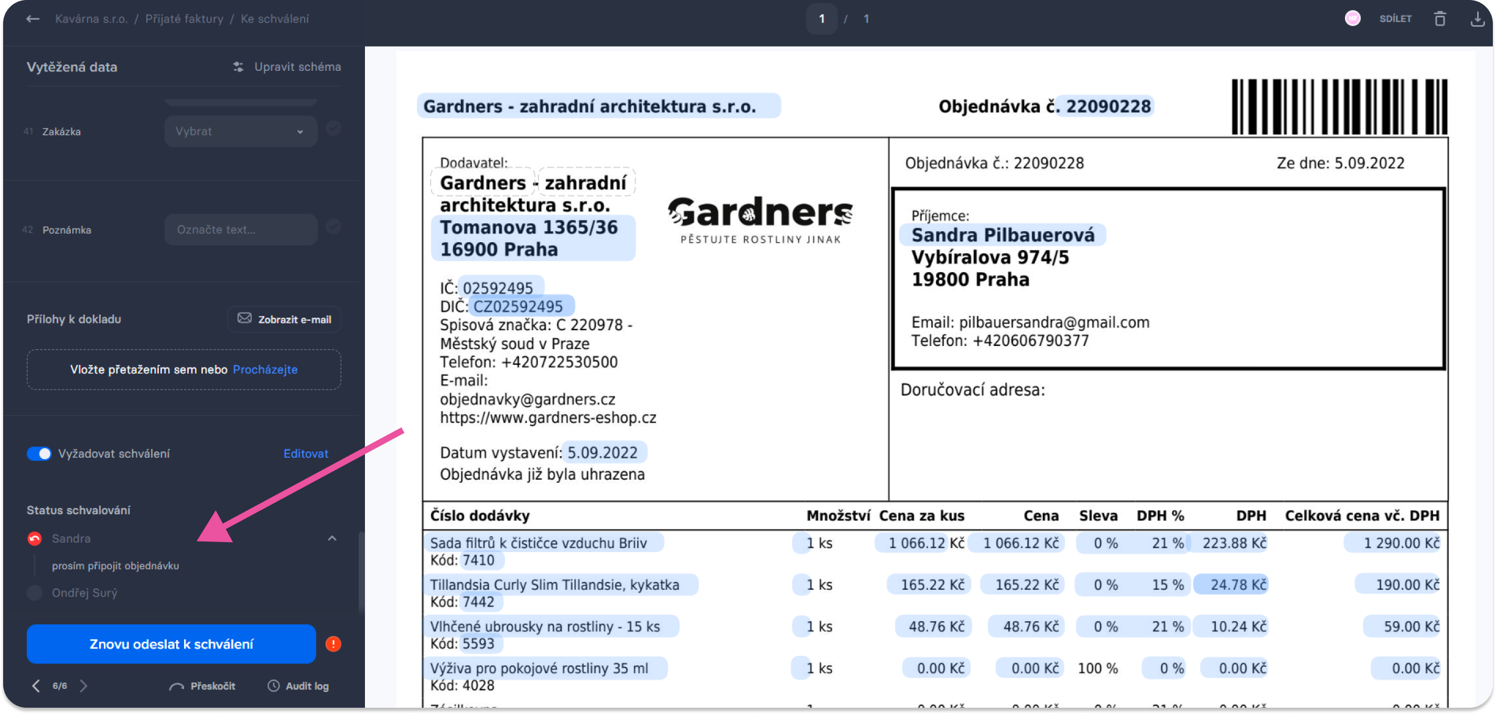1496x714 pixels.
Task: Select code 7410
Action: 481,560
